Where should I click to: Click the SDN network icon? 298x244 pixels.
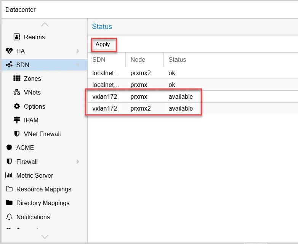(x=10, y=65)
